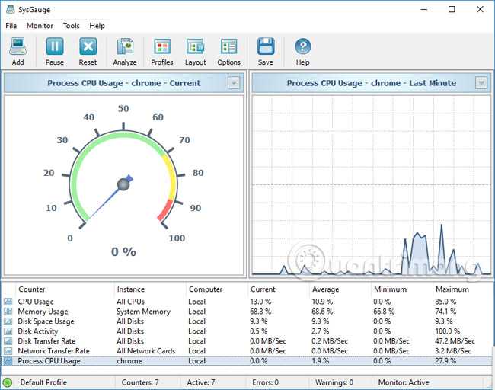Viewport: 495px width, 390px height.
Task: Select the CPU Usage counter row
Action: (x=36, y=302)
